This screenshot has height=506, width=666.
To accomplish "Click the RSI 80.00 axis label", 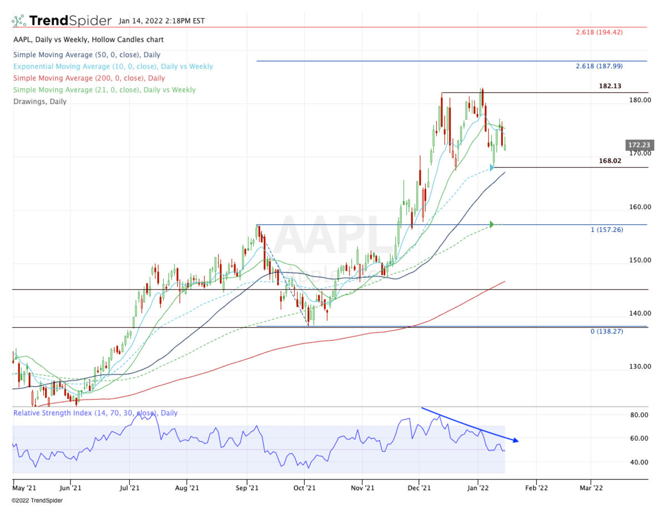I will pos(640,415).
